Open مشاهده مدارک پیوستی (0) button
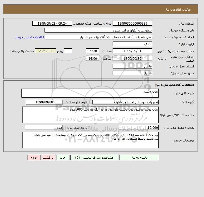Image resolution: width=204 pixels, height=197 pixels. coord(94,158)
